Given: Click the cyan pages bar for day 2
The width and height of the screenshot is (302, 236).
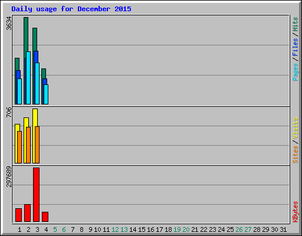Looking at the screenshot, I should (x=28, y=78).
